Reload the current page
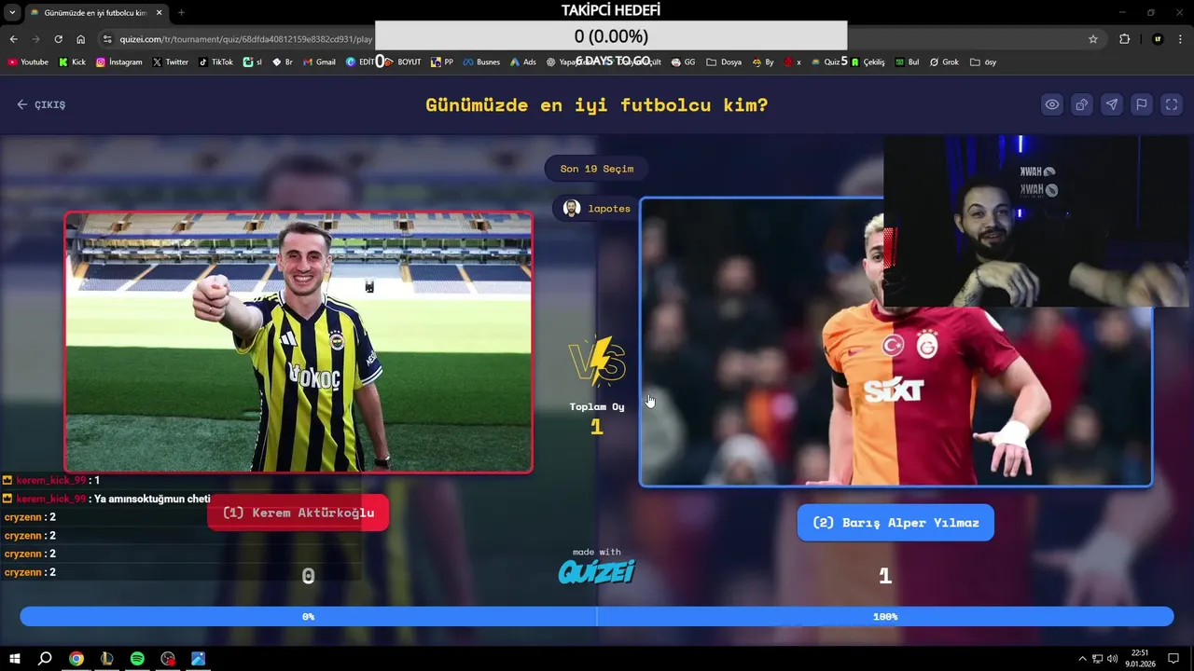The image size is (1194, 671). 58,39
